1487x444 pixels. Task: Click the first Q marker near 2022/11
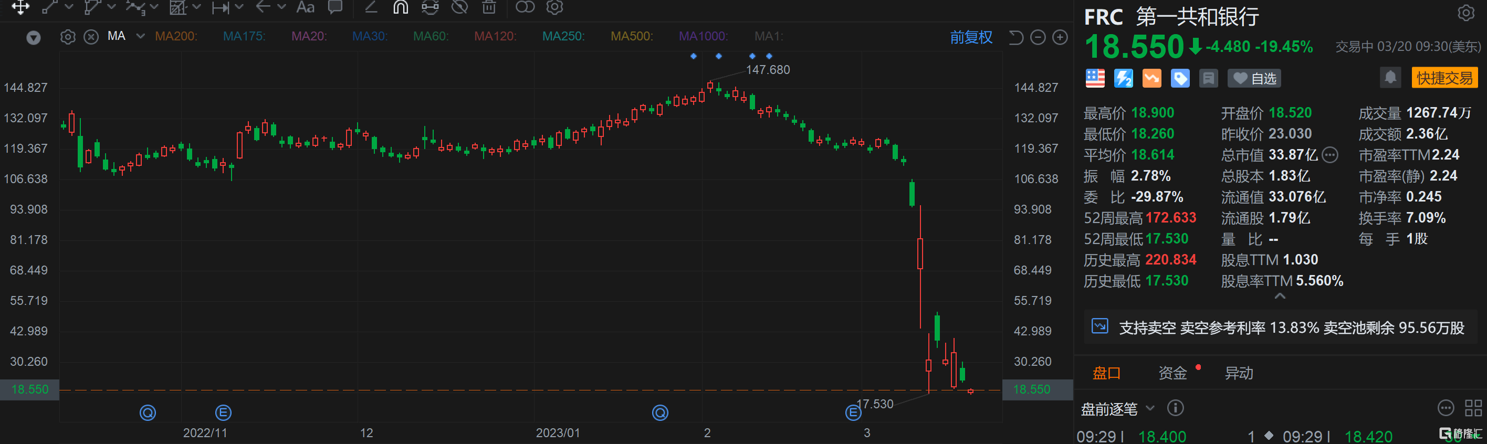pyautogui.click(x=148, y=413)
